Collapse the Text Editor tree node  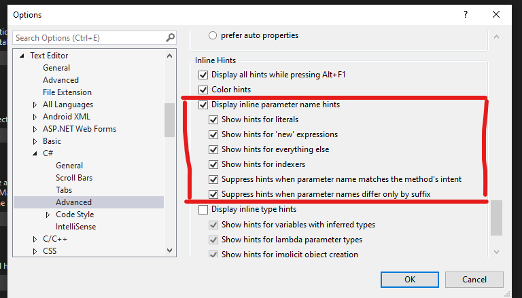(22, 56)
